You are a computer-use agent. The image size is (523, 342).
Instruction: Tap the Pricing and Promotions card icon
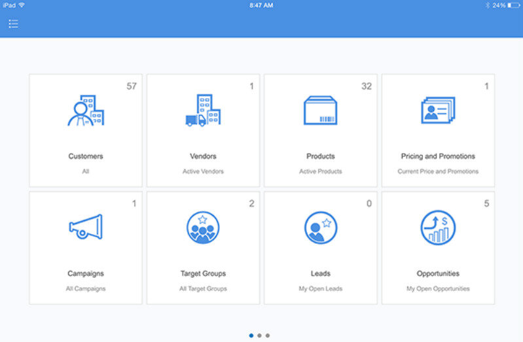(438, 111)
